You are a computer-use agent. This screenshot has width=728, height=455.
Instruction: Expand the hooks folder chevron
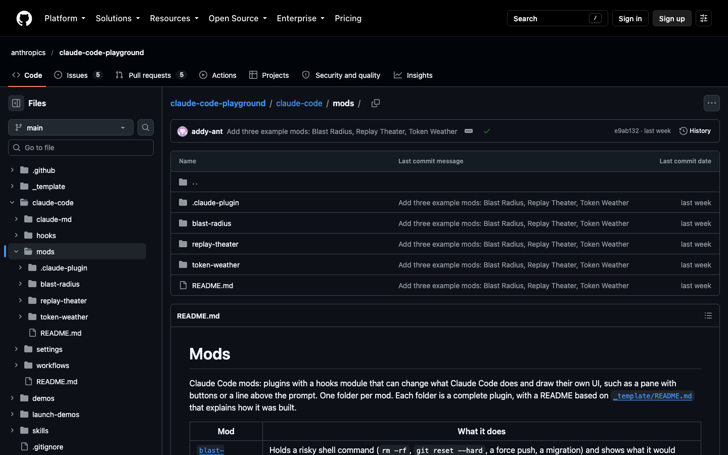pyautogui.click(x=16, y=235)
